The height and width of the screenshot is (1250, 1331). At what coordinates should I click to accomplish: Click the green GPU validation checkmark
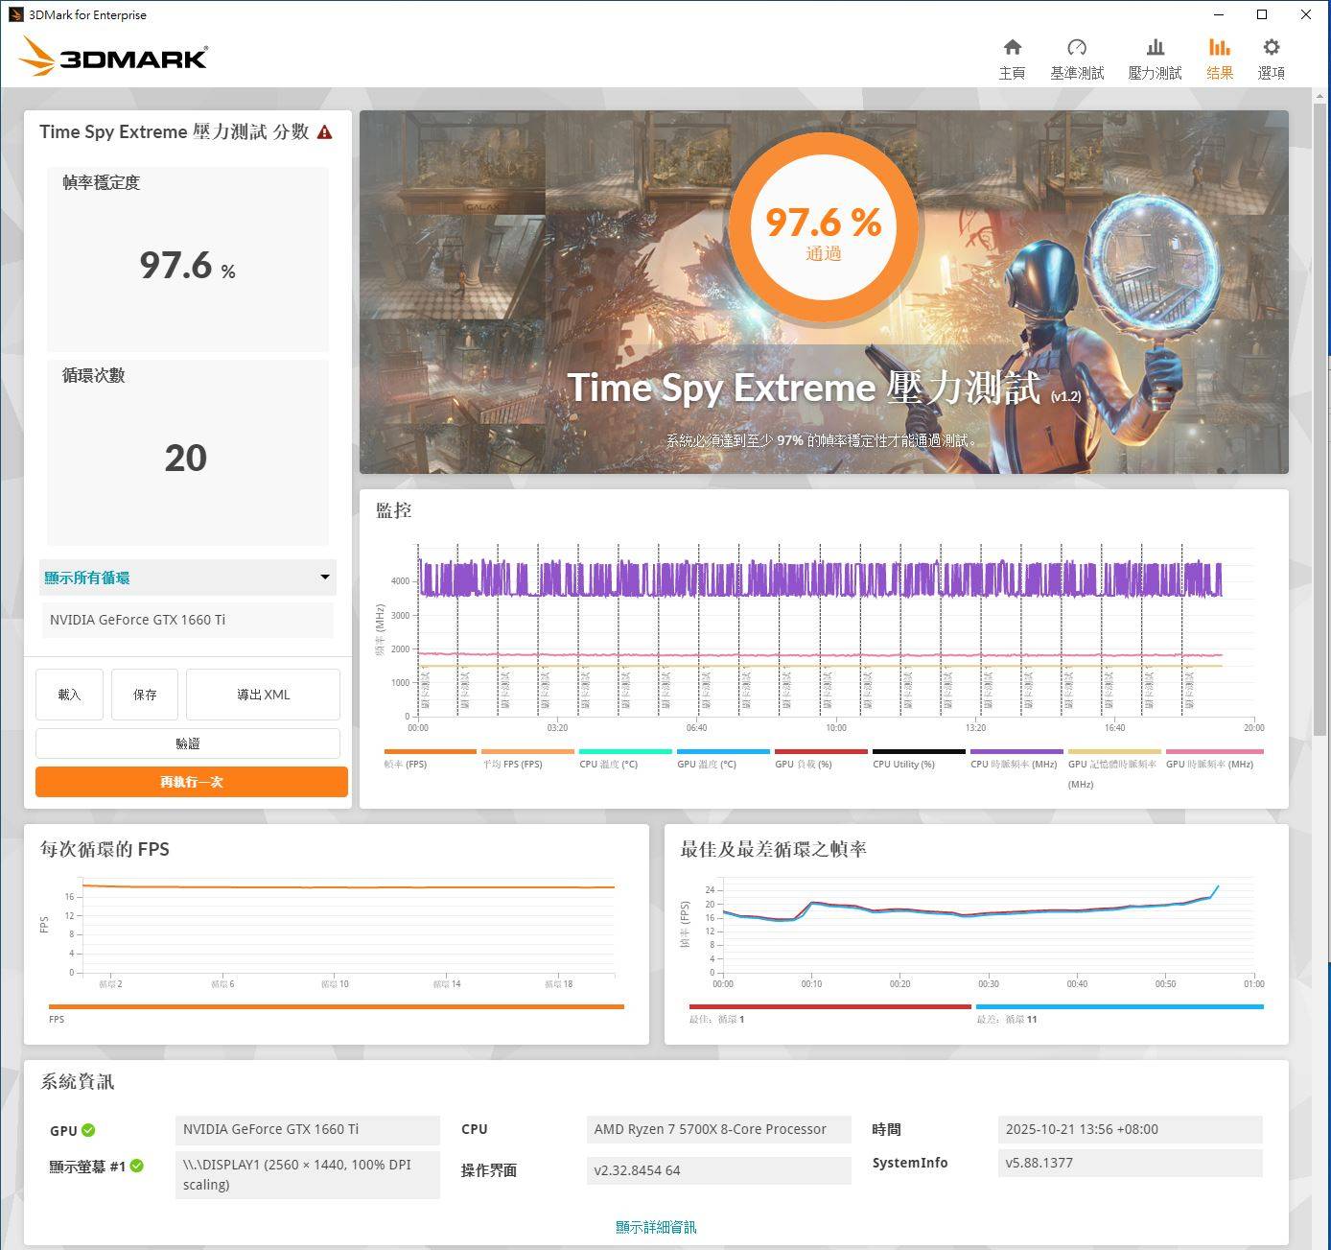(x=88, y=1130)
